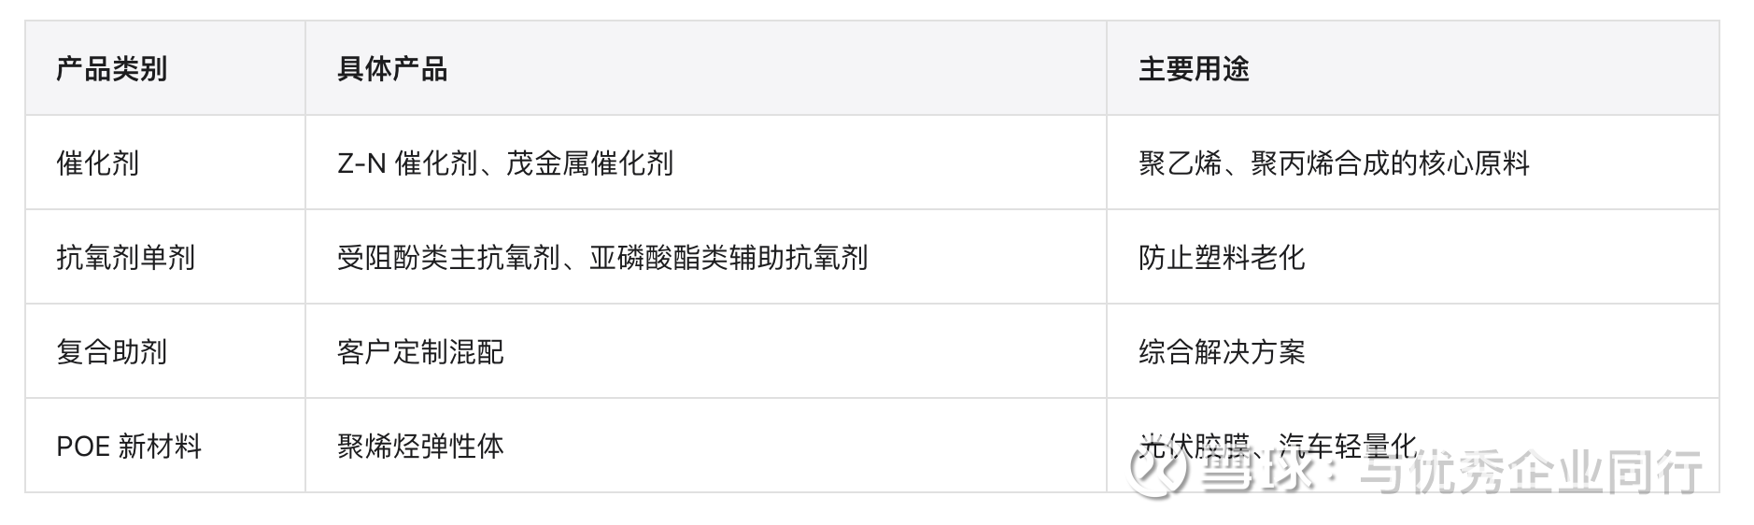
Task: Click the 汽车轻量化 text
Action: [x=1349, y=444]
